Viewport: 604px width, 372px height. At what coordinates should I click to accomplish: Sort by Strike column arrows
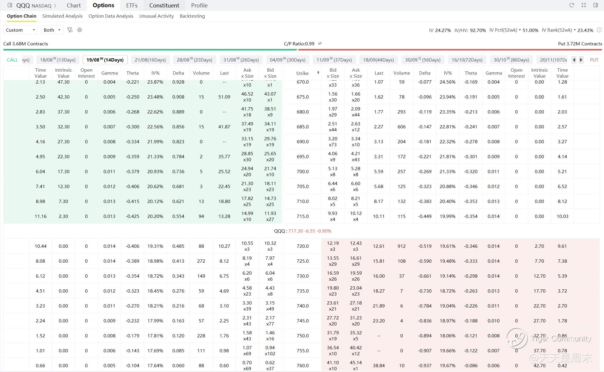click(x=318, y=73)
